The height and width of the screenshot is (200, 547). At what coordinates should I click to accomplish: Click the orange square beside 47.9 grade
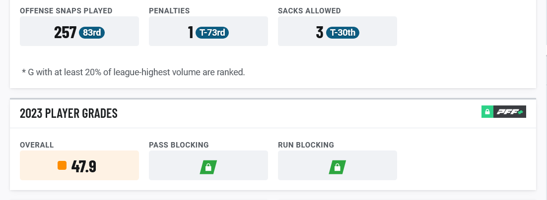click(62, 165)
